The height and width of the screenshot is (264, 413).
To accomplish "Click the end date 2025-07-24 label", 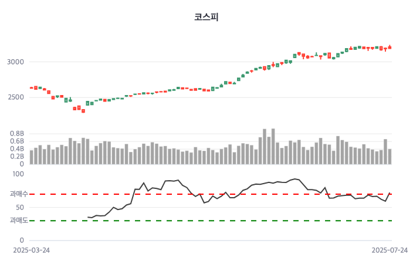I will coord(390,250).
